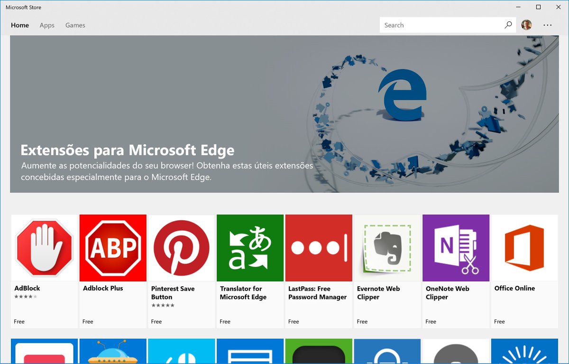569x364 pixels.
Task: Open the flying saucer app tile
Action: click(x=113, y=351)
